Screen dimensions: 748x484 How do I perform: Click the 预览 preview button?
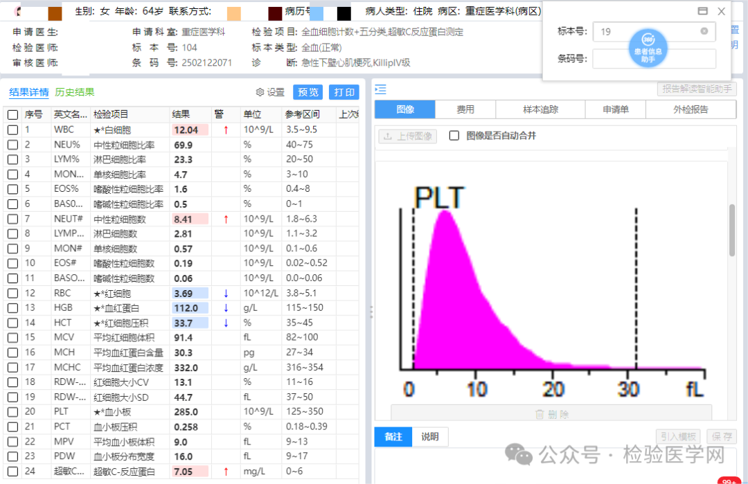(x=308, y=92)
